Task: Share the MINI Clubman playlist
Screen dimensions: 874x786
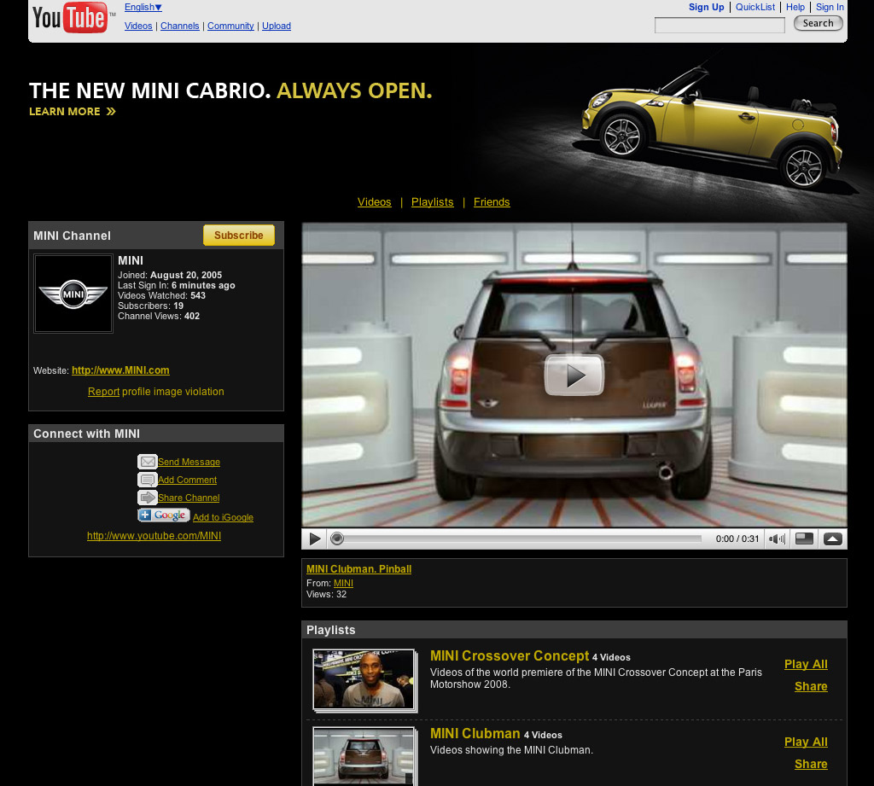Action: click(811, 765)
